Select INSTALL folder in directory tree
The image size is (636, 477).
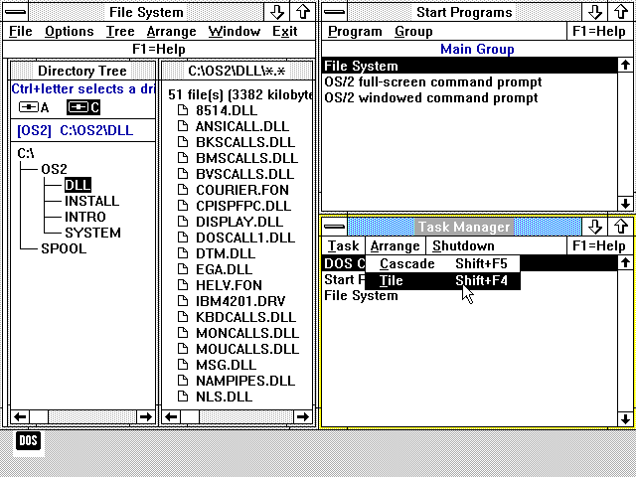91,201
